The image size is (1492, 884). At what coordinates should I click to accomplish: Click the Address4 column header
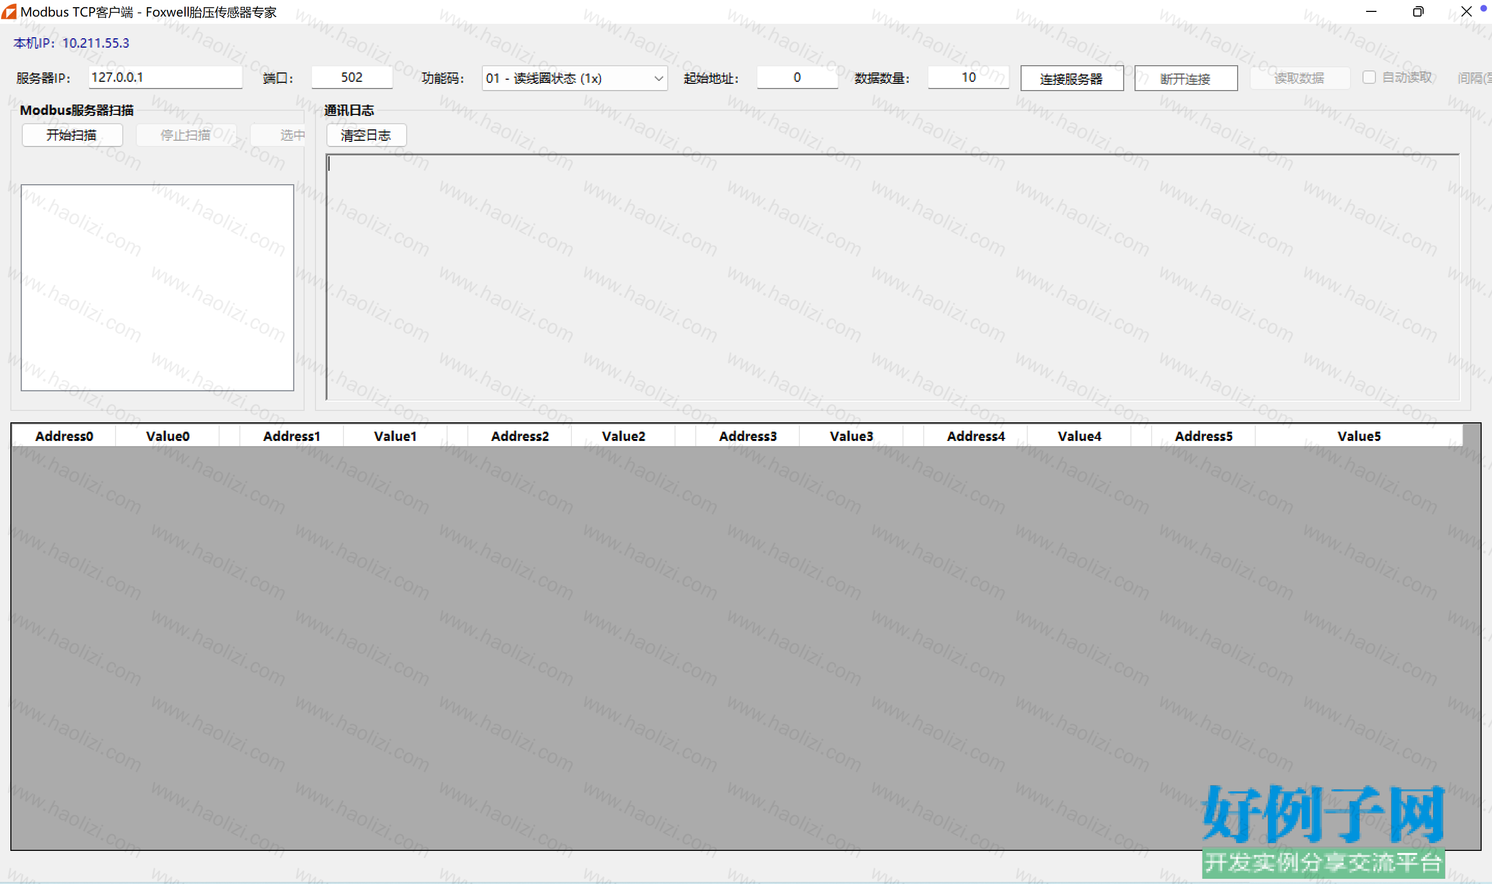tap(976, 436)
